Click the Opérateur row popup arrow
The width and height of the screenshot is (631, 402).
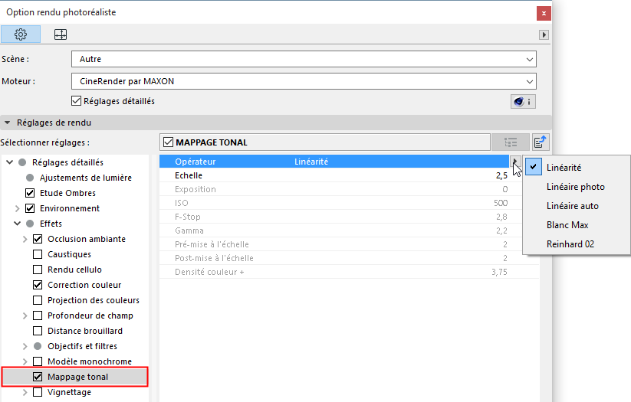[515, 162]
